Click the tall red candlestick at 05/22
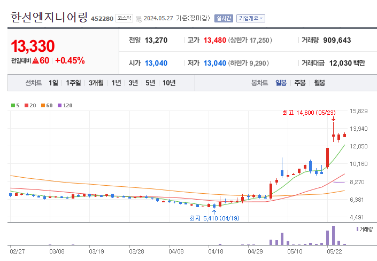This screenshot has width=377, height=261. coord(327,157)
